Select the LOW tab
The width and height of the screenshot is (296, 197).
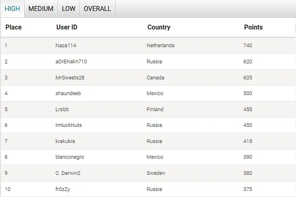[x=69, y=8]
